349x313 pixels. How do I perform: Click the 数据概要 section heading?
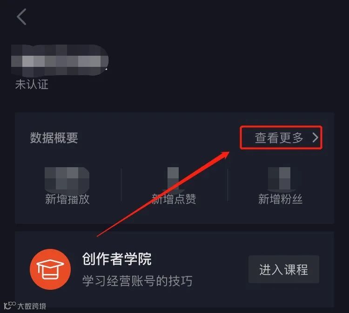(54, 138)
